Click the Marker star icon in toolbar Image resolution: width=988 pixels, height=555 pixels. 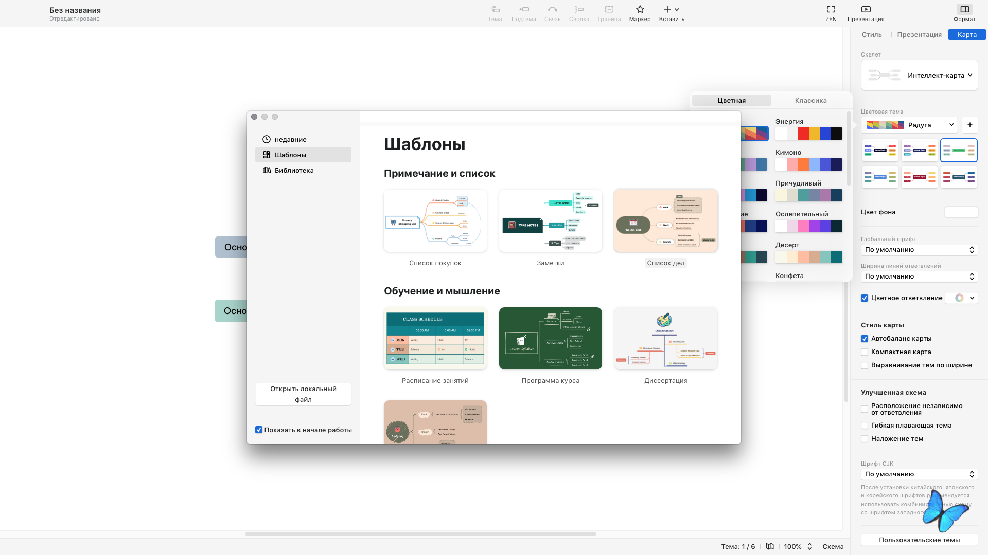coord(640,9)
